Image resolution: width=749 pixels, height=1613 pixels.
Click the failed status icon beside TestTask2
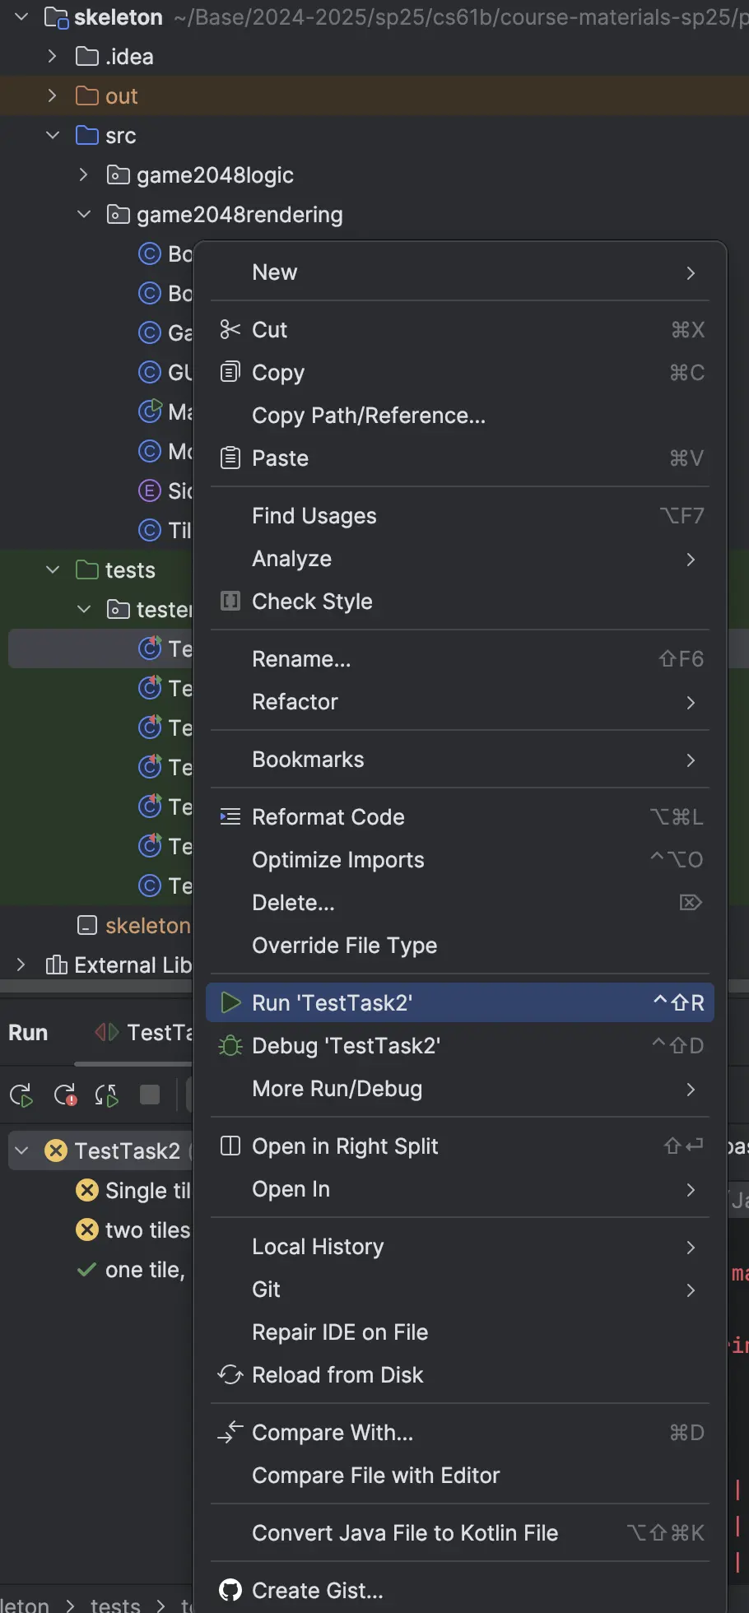coord(56,1150)
